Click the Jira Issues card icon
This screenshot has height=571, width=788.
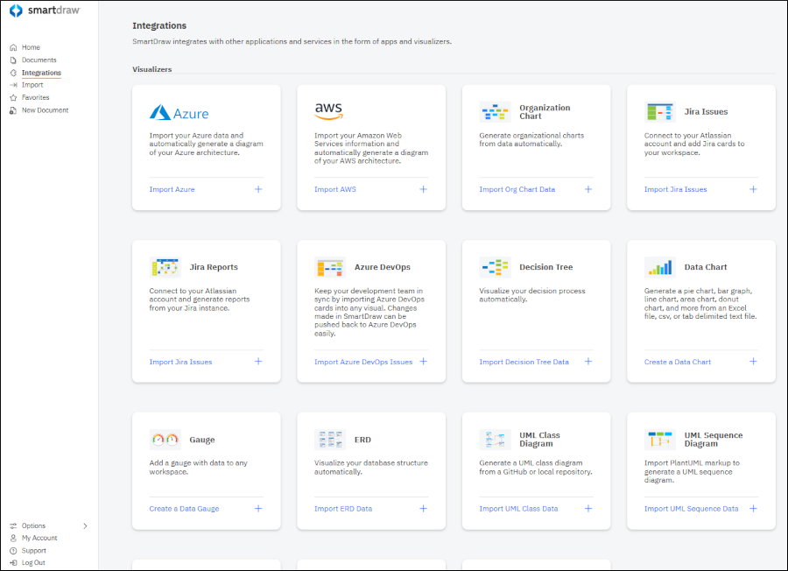point(660,112)
